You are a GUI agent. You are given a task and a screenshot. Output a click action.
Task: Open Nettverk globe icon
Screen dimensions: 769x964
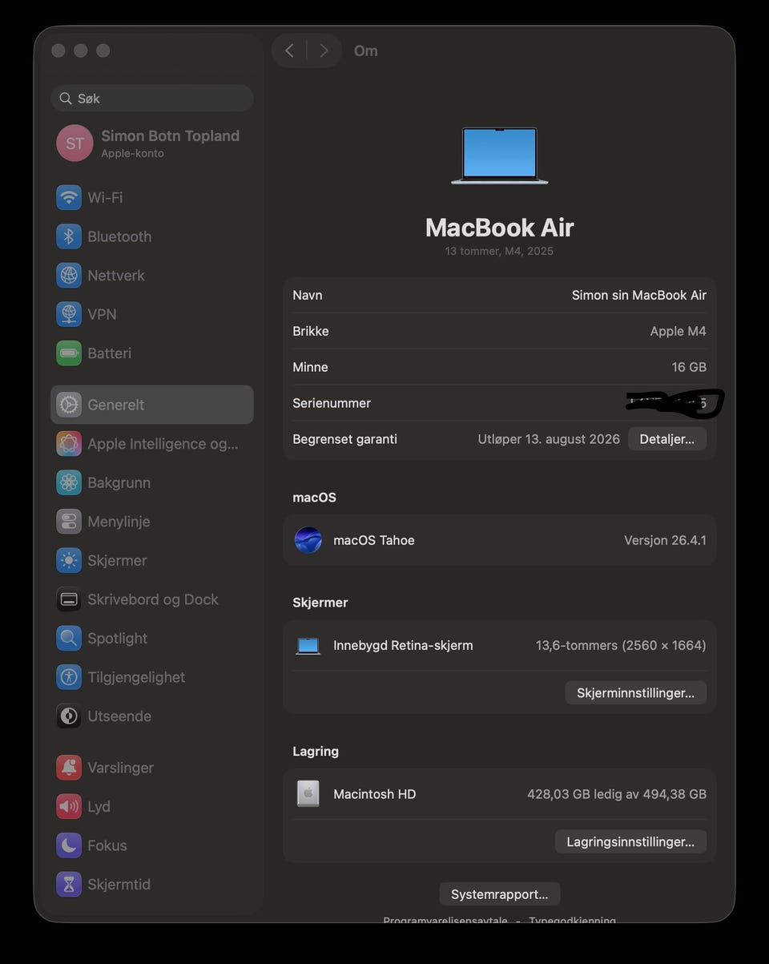click(x=69, y=275)
